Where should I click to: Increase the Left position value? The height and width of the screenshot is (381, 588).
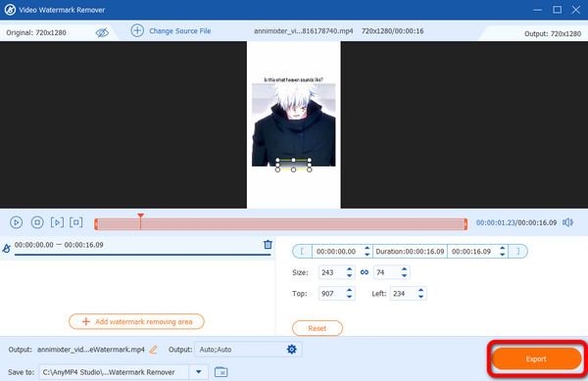click(x=420, y=290)
